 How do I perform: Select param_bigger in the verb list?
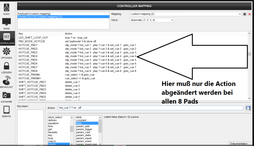tap(87, 129)
